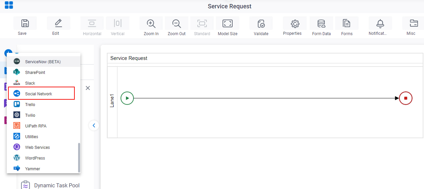Click the Web Services headset icon
The image size is (424, 189).
(17, 147)
